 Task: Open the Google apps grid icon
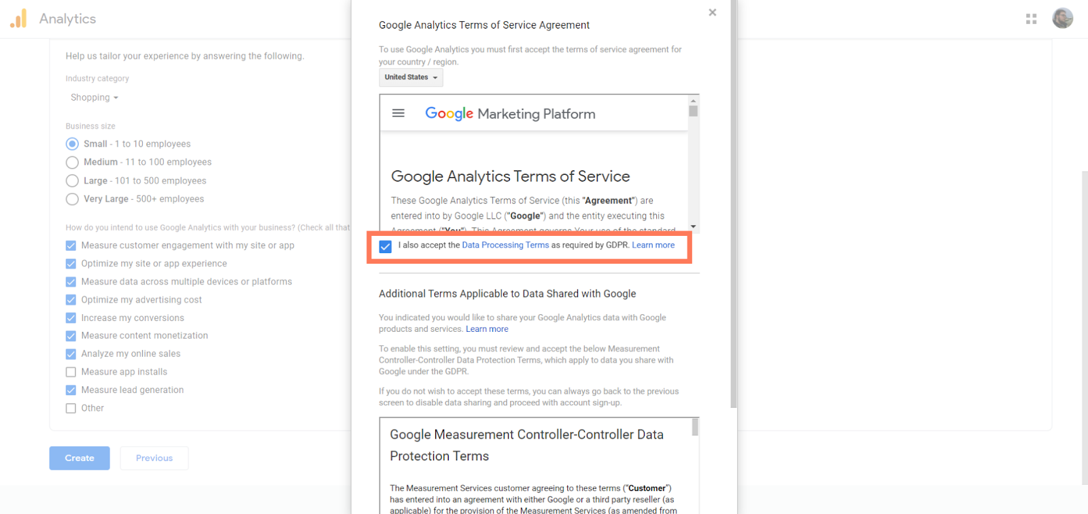point(1031,19)
